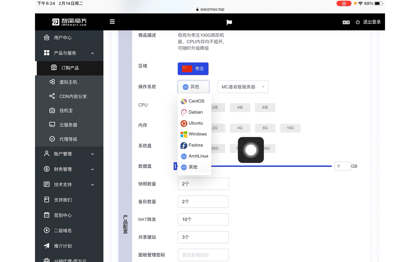420x262 pixels.
Task: Tap the red screen recording indicator
Action: point(344,4)
